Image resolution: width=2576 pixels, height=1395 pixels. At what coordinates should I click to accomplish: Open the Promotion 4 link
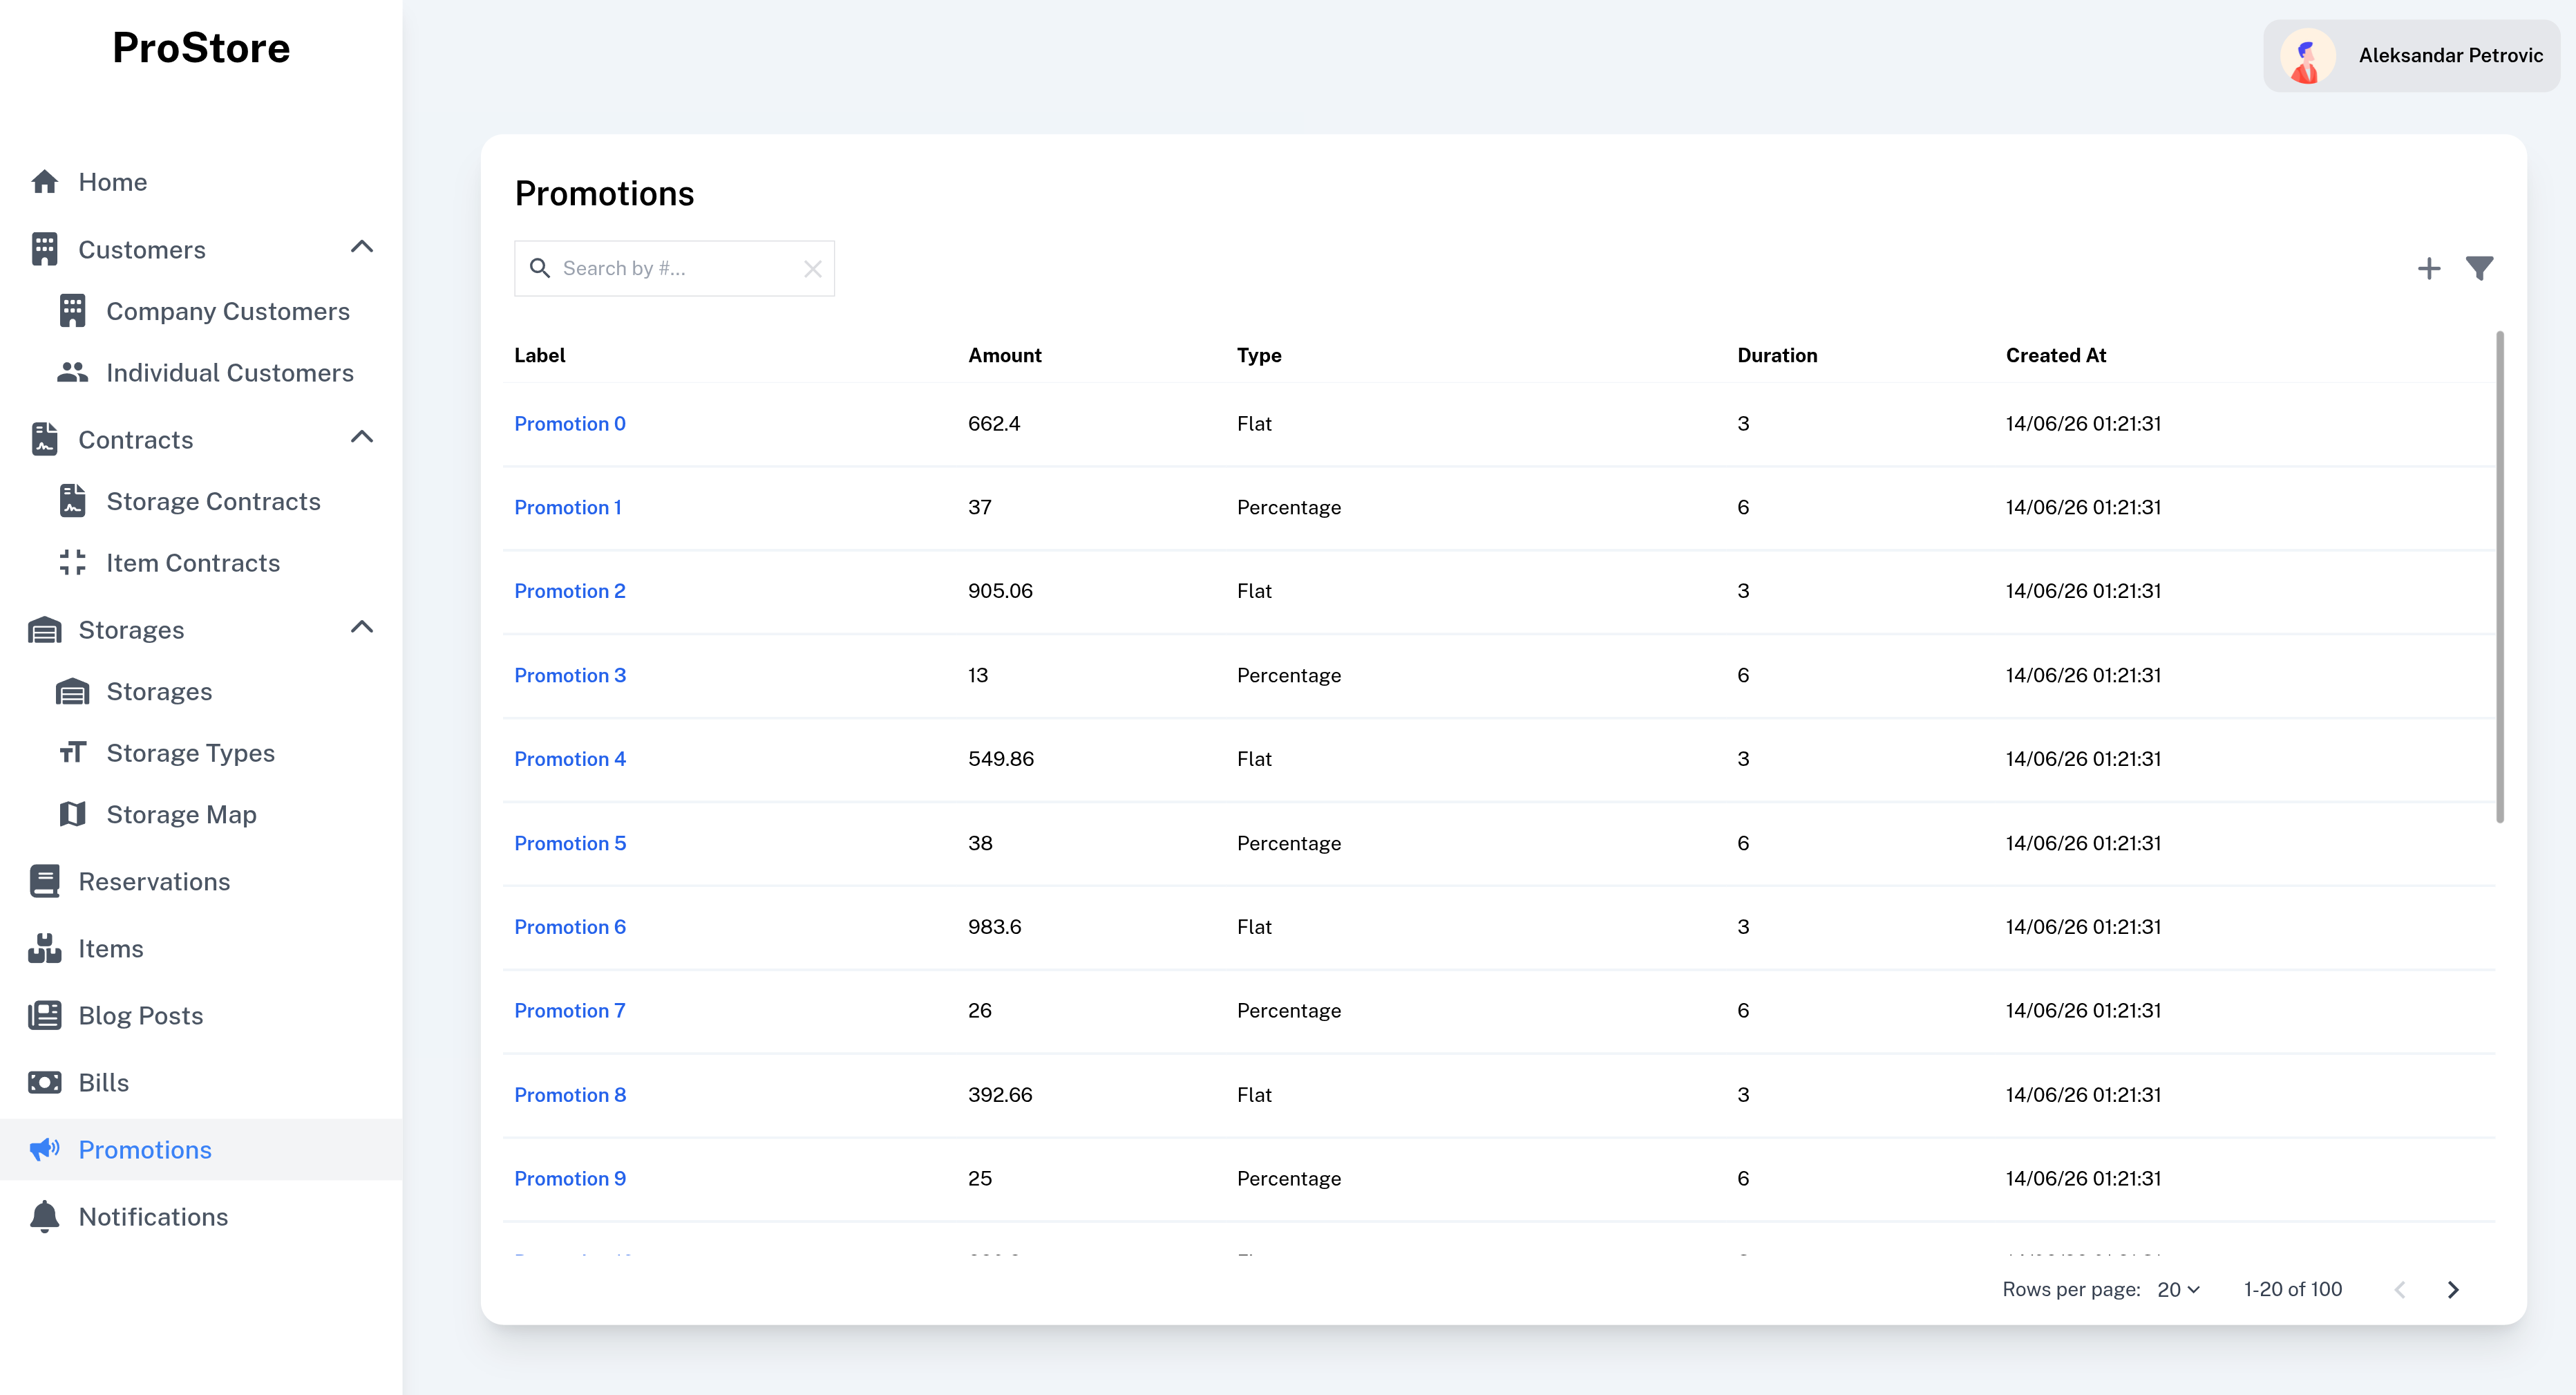570,758
